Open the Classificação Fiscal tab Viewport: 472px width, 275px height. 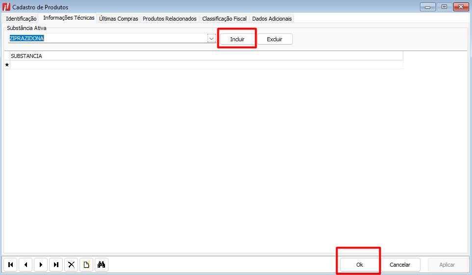[x=224, y=19]
